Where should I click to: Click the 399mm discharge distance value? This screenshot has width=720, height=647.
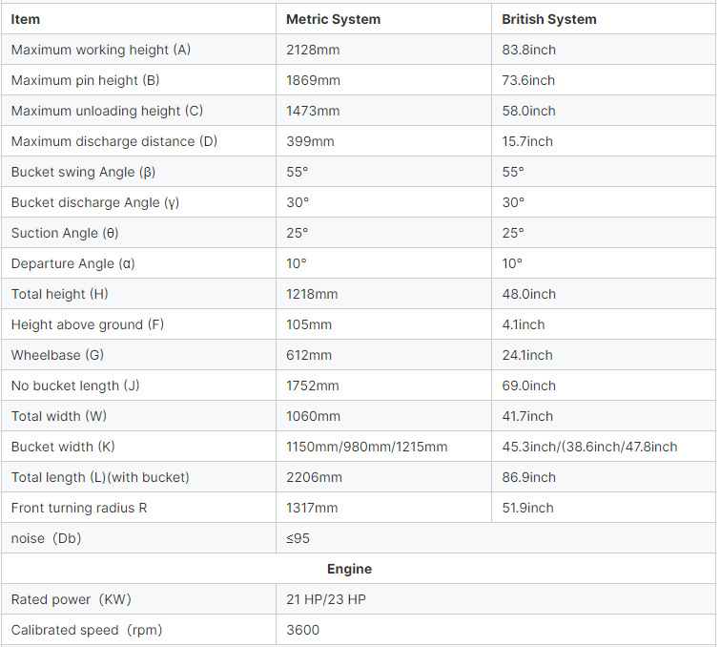[x=309, y=141]
